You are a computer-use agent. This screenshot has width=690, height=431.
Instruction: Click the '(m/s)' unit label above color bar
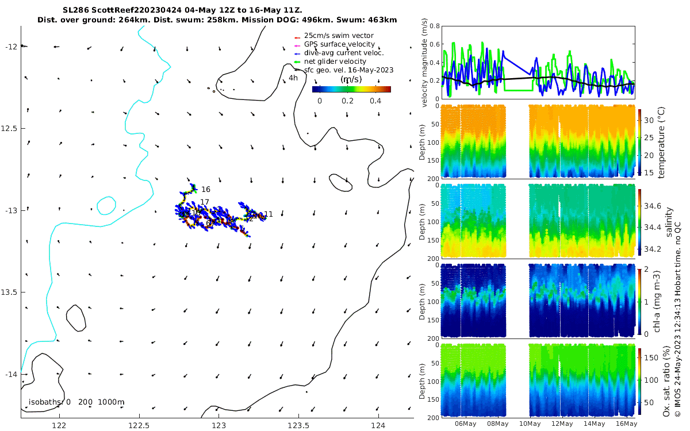point(351,79)
